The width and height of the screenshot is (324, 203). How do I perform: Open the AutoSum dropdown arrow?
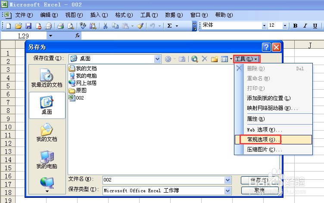tap(177, 26)
